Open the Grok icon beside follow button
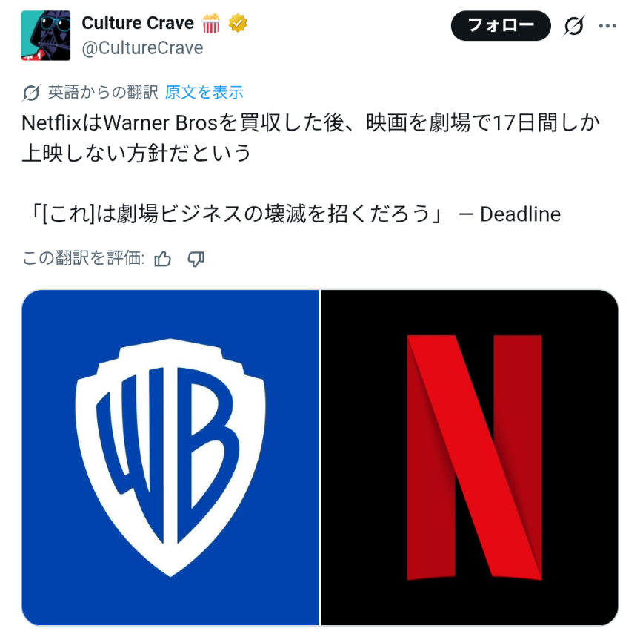640x637 pixels. coord(574,26)
